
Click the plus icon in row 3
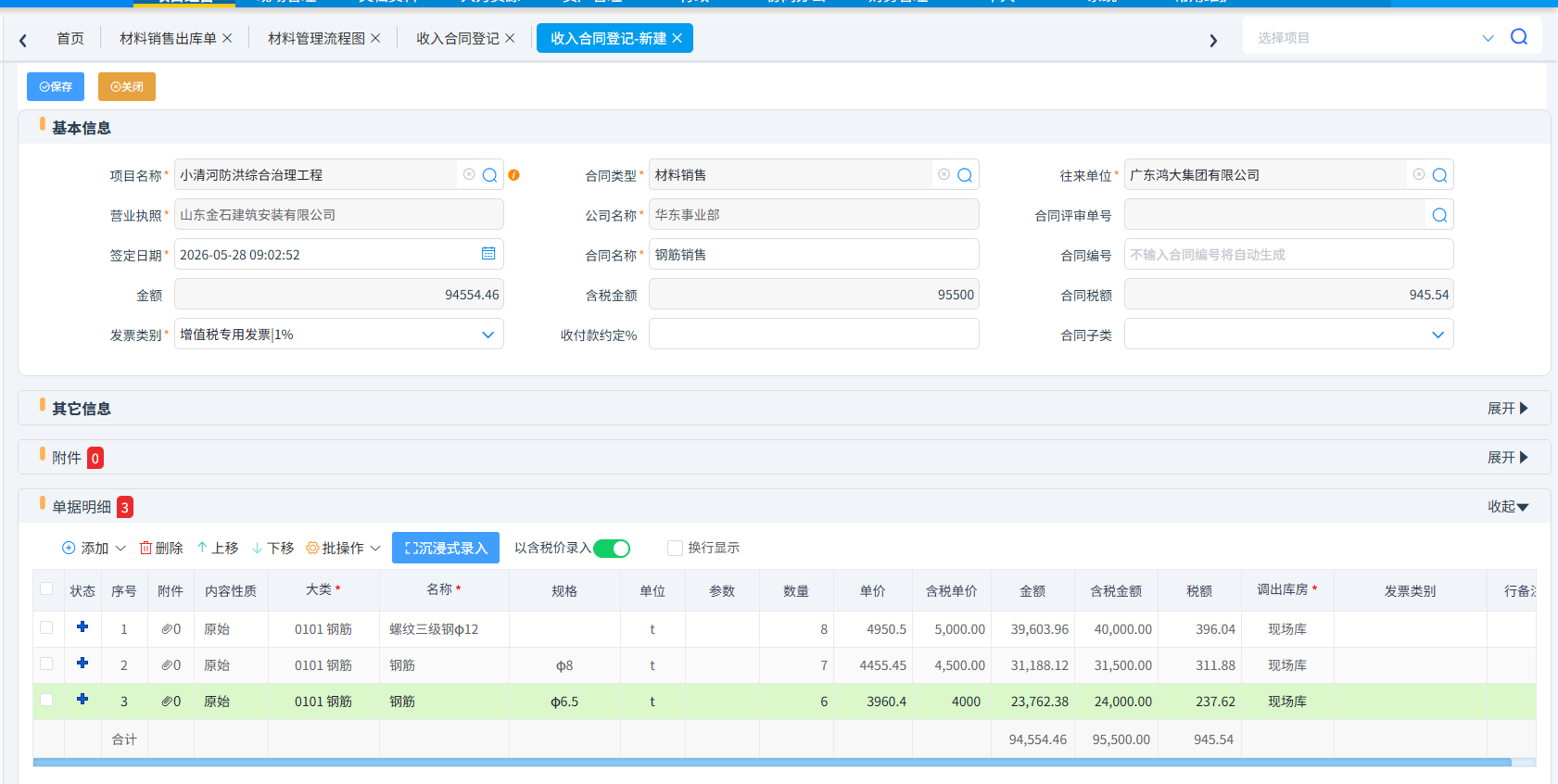(82, 700)
